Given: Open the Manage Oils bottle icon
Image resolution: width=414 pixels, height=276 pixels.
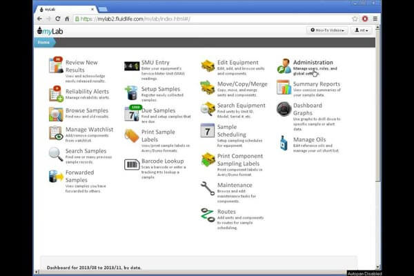Looking at the screenshot, I should (284, 143).
